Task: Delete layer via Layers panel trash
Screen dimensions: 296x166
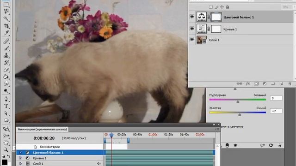Action: coord(290,83)
